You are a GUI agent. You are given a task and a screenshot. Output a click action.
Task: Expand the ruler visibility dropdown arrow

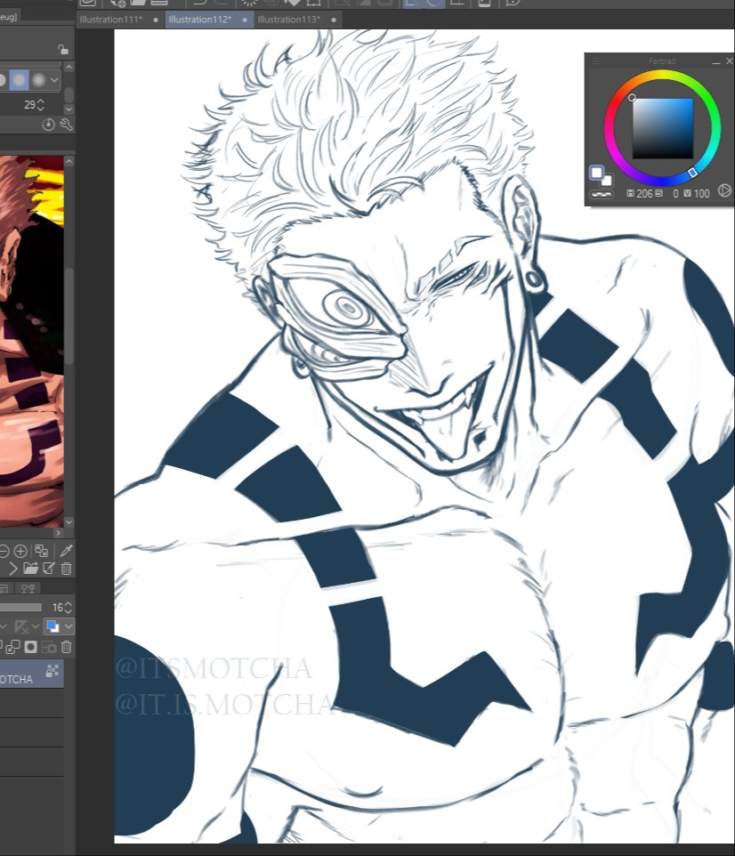tap(36, 626)
